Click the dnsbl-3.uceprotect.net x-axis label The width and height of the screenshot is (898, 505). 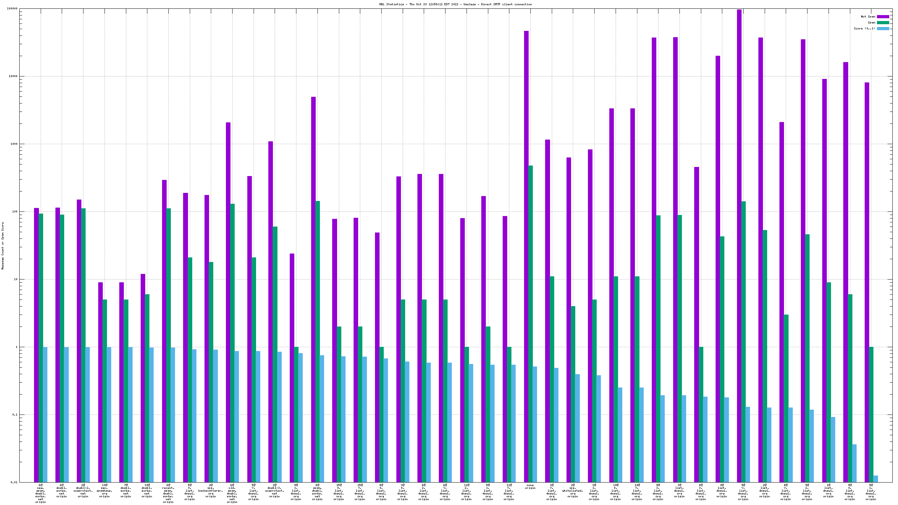tap(275, 491)
